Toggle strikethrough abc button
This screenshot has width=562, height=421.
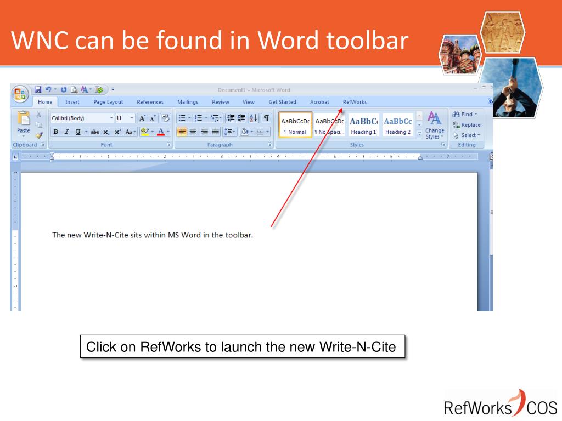tap(94, 132)
